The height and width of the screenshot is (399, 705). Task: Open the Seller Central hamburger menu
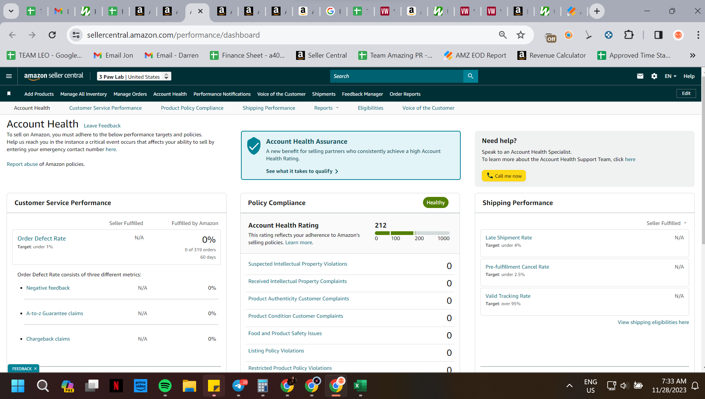(x=9, y=76)
